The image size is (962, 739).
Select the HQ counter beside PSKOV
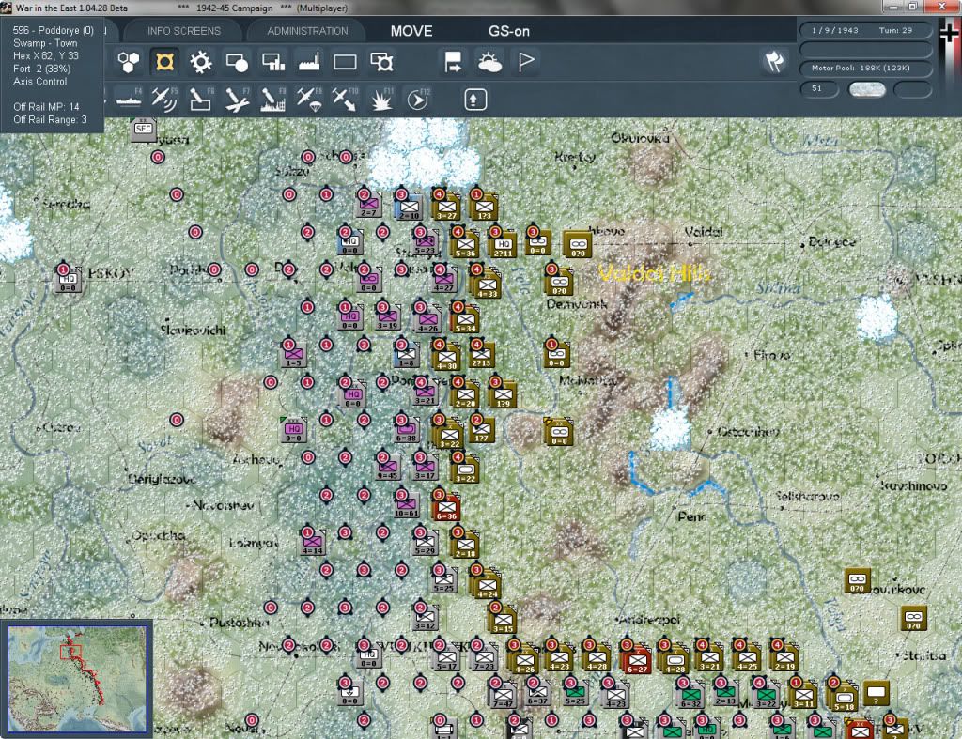68,280
